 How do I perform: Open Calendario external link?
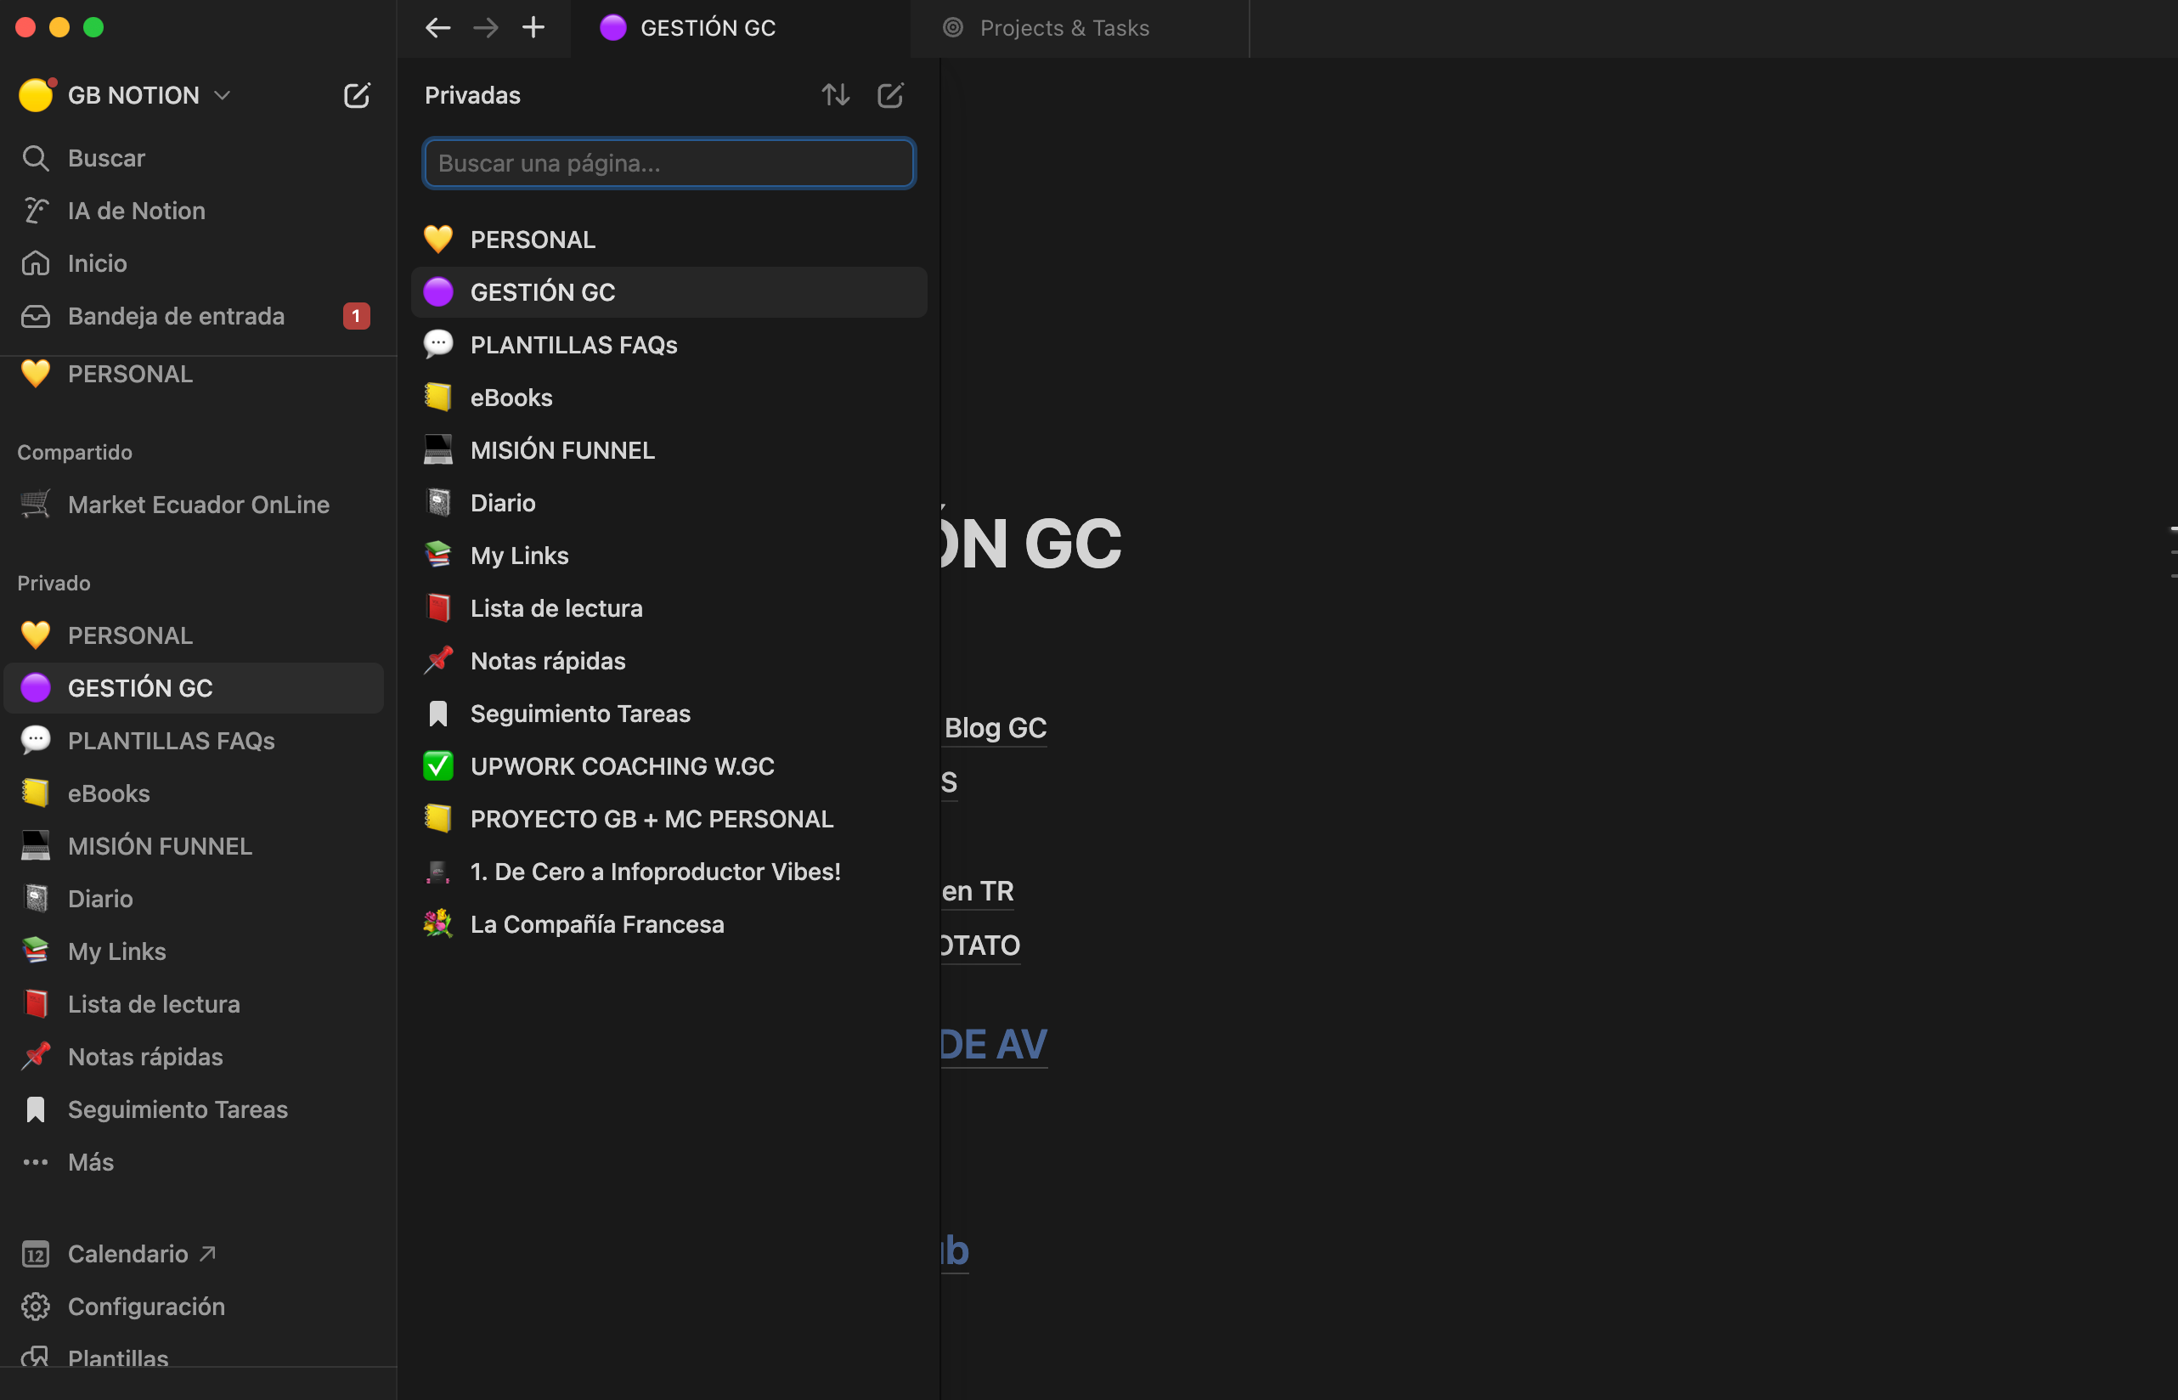(x=193, y=1255)
